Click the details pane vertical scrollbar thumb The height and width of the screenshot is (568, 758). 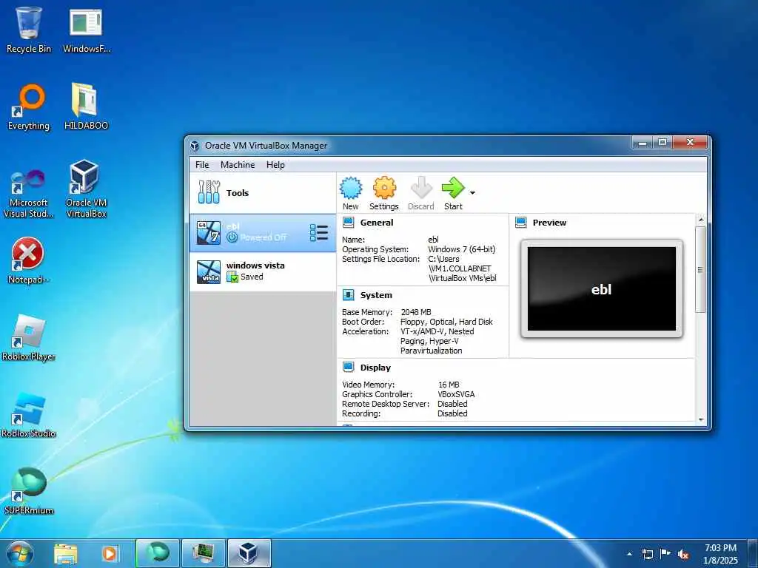tap(701, 269)
